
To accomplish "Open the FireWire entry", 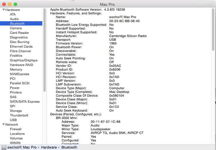I will 16,56.
